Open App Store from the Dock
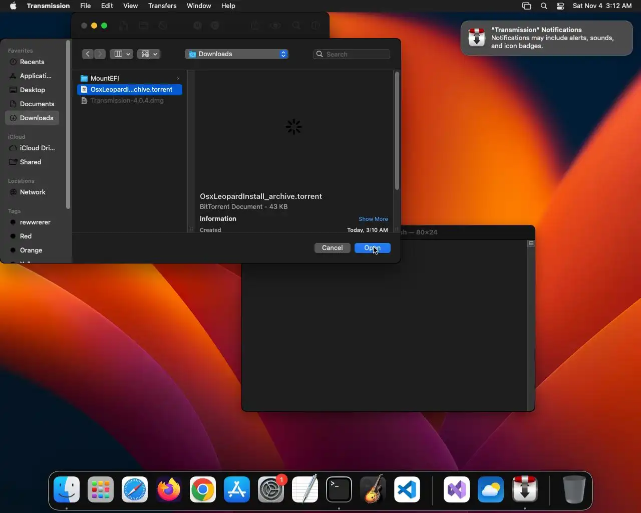This screenshot has height=513, width=641. click(x=237, y=489)
